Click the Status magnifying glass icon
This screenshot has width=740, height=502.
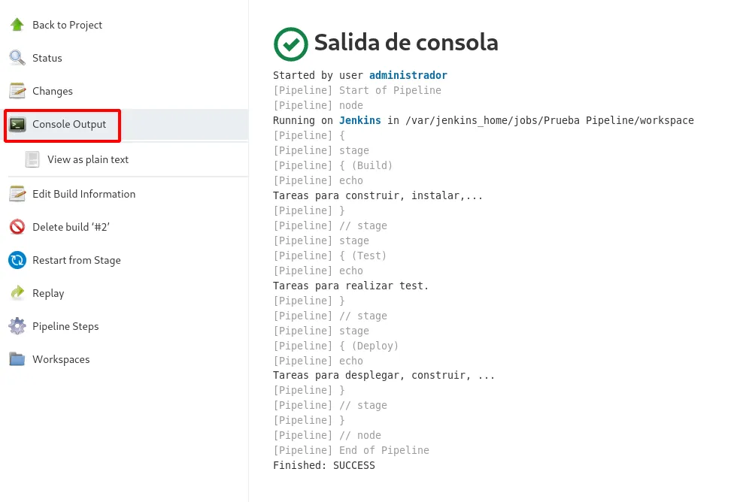click(x=17, y=58)
